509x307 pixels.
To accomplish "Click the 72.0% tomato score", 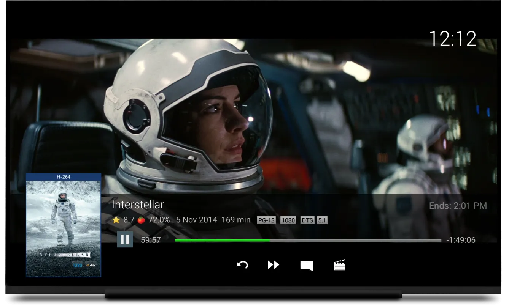I will 159,220.
